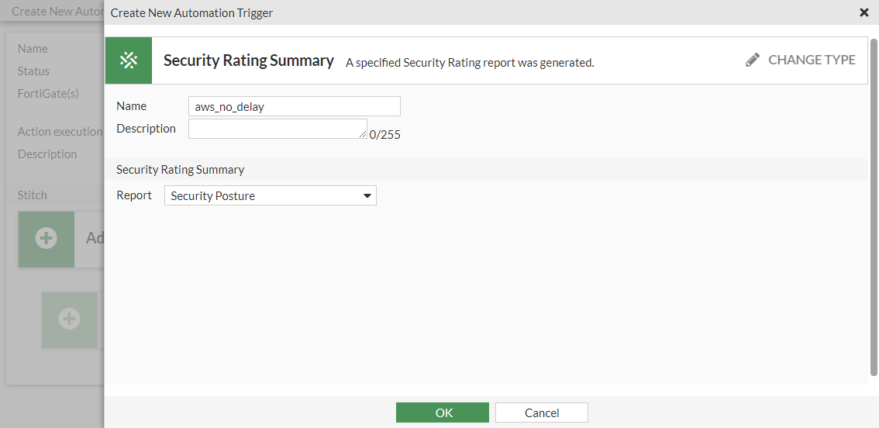
Task: Click the Report dropdown arrow
Action: 367,196
